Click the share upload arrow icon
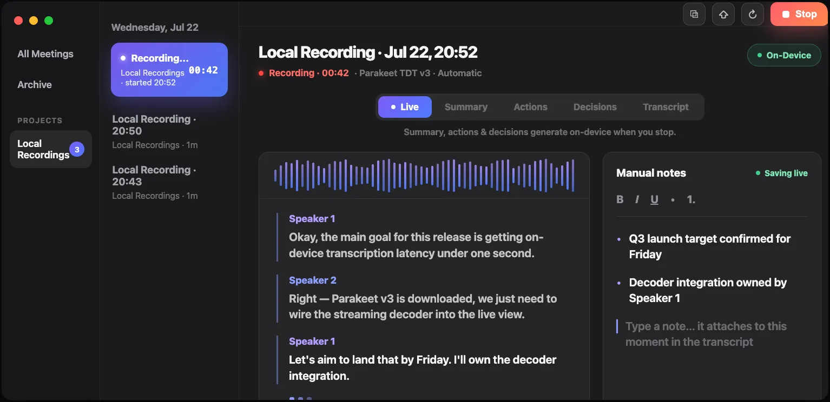 (723, 15)
